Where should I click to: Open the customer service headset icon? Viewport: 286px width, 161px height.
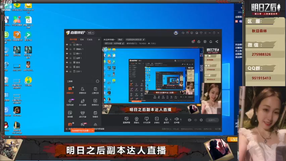pos(183,33)
